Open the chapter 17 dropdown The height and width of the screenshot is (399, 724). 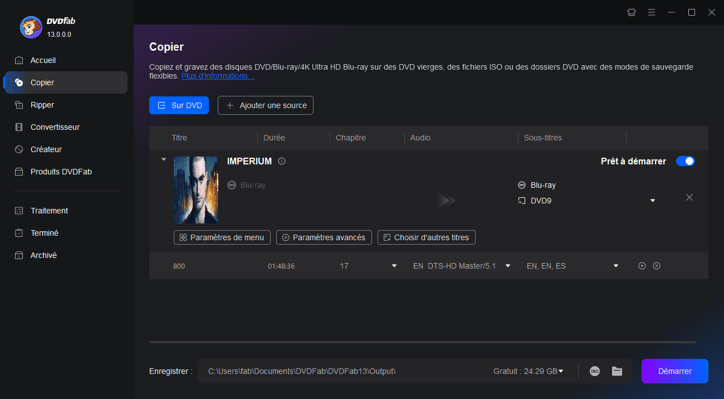click(394, 266)
